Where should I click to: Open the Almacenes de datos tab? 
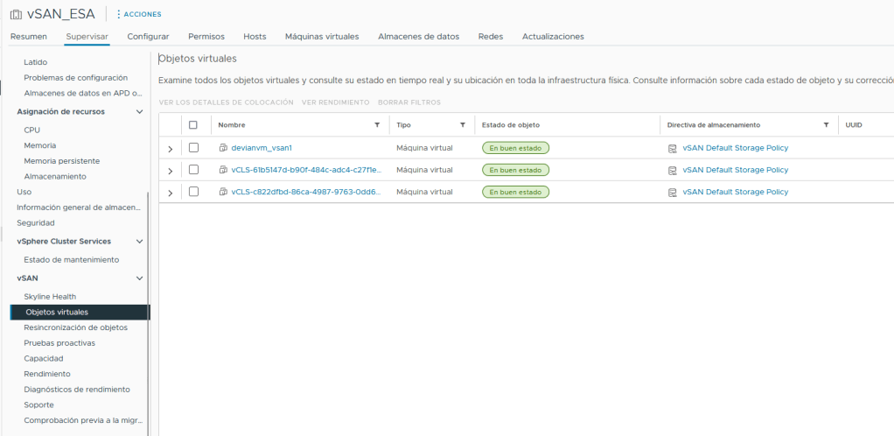click(x=418, y=37)
